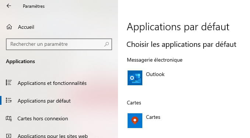Viewport: 250px width, 138px height.
Task: Click the Applications pour les sites web icon
Action: [x=9, y=136]
